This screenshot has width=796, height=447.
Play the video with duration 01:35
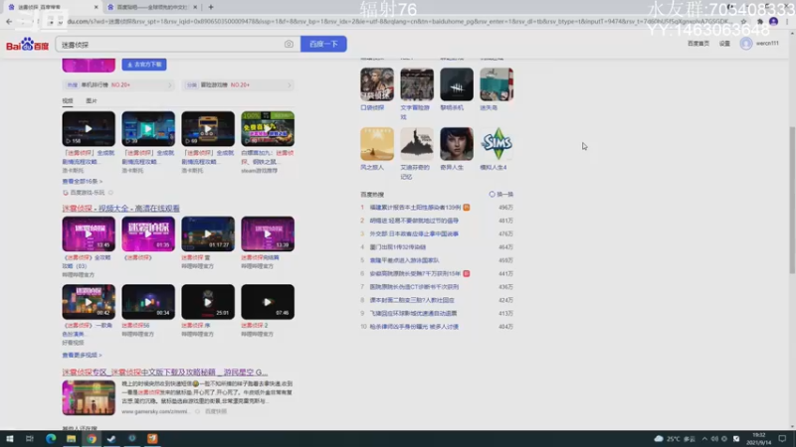point(148,233)
